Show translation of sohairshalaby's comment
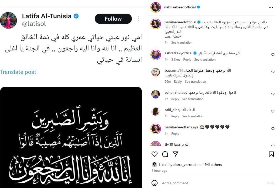 tap(193, 99)
